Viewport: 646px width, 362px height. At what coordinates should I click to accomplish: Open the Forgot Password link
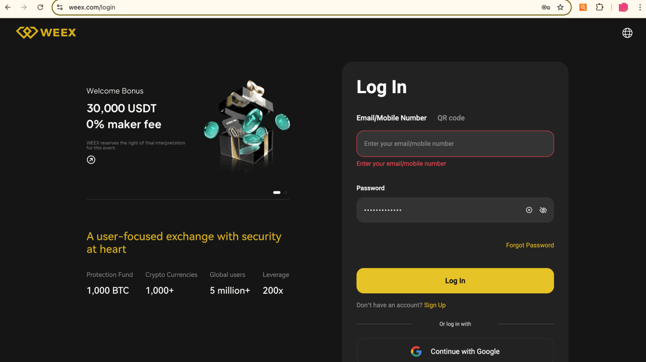pyautogui.click(x=530, y=245)
